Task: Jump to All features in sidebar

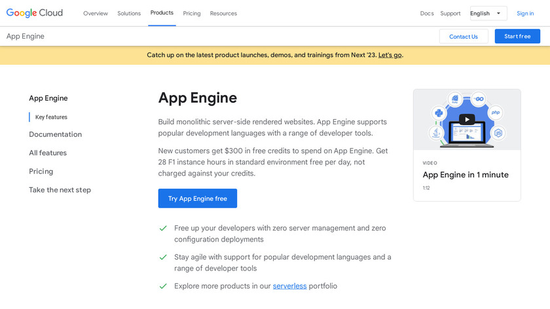Action: click(x=48, y=153)
